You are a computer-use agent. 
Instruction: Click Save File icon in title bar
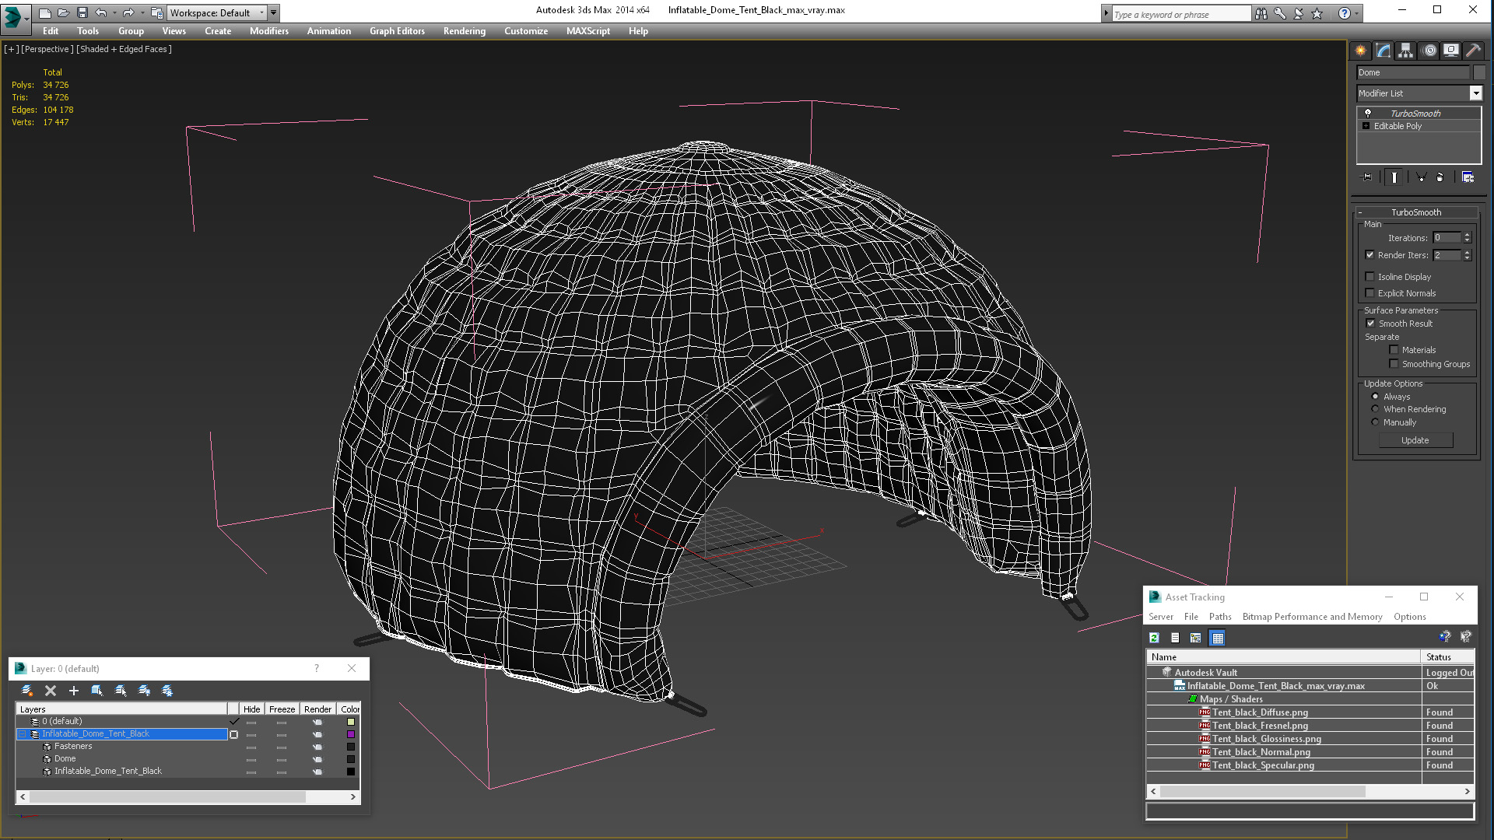[82, 12]
